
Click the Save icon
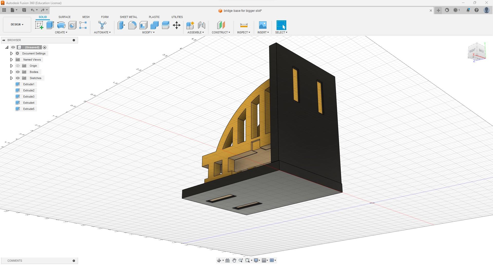(24, 10)
